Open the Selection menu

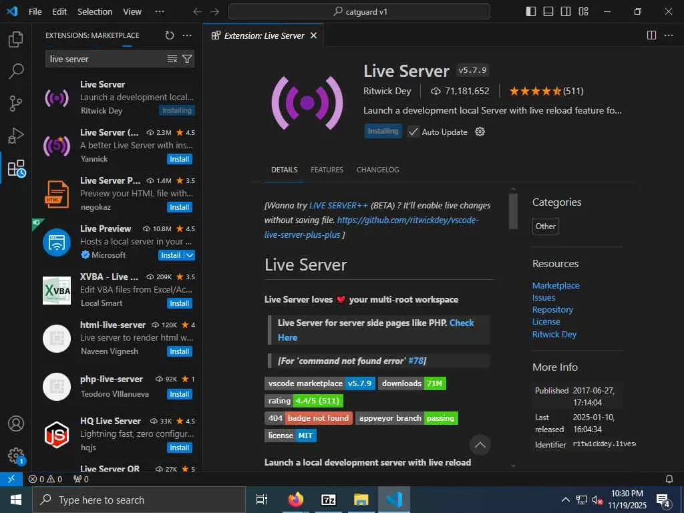pyautogui.click(x=95, y=11)
